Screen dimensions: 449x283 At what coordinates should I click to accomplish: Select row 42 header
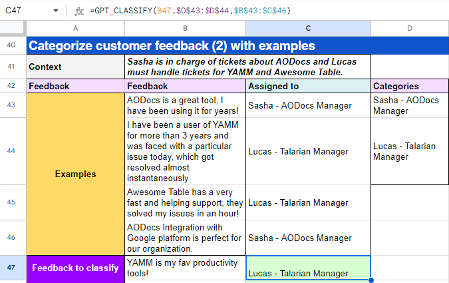point(13,86)
